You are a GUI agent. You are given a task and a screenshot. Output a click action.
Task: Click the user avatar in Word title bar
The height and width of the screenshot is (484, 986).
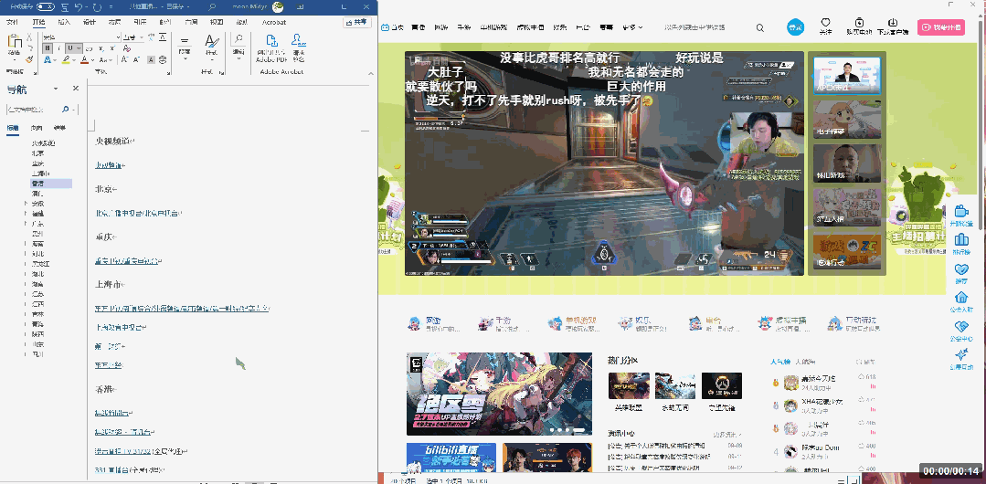click(x=278, y=7)
